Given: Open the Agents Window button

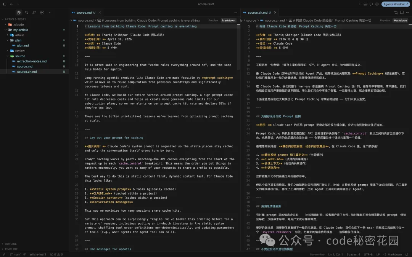Looking at the screenshot, I should (396, 4).
